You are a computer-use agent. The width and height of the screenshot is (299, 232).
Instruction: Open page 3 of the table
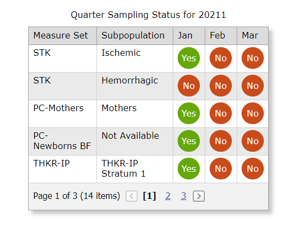click(184, 196)
